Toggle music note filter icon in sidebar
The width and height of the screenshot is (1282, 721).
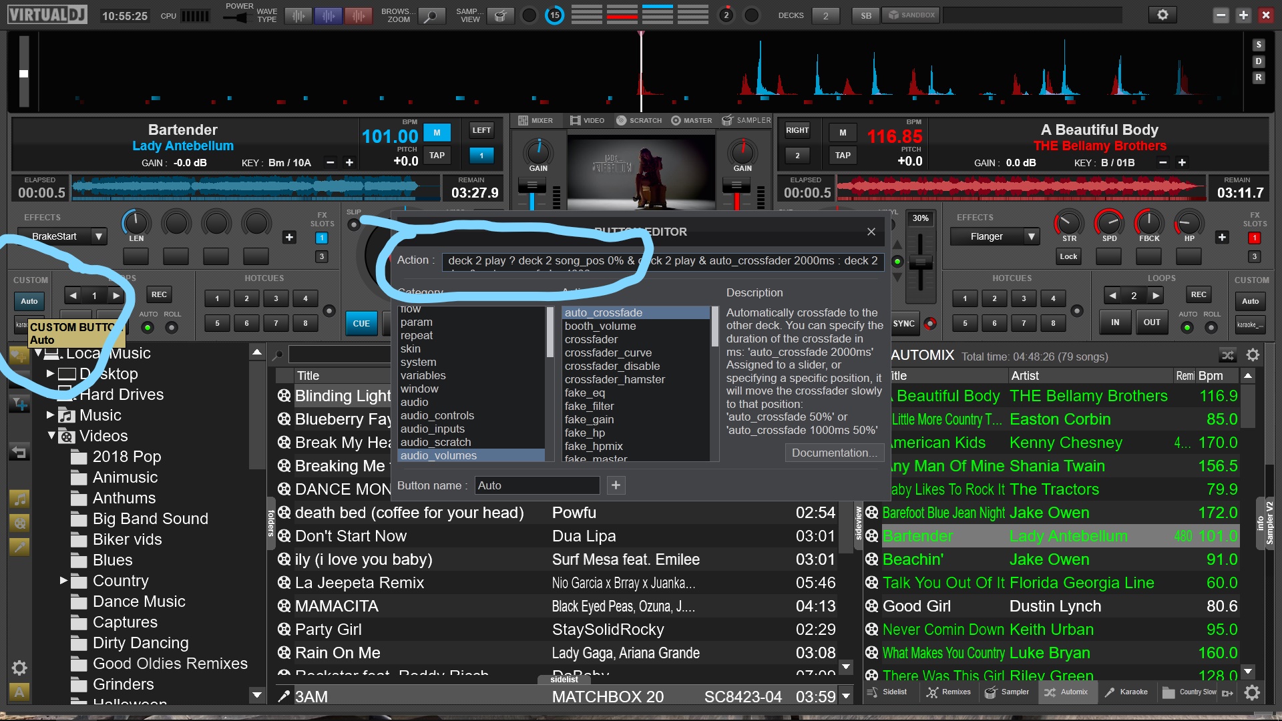click(x=19, y=499)
